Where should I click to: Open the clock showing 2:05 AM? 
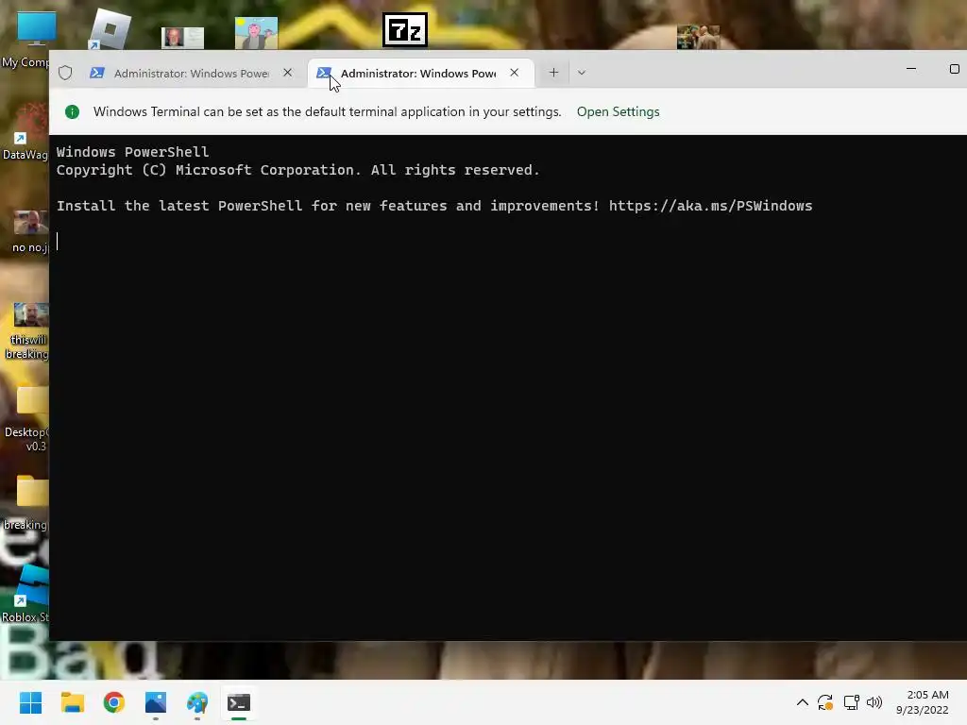[x=923, y=702]
